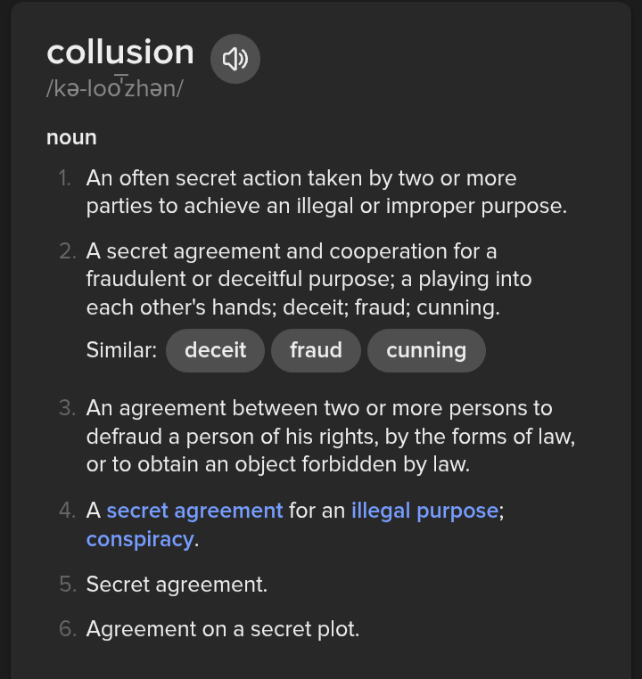Screen dimensions: 642x679
Task: Click the 'collusion' headword title
Action: [x=120, y=52]
